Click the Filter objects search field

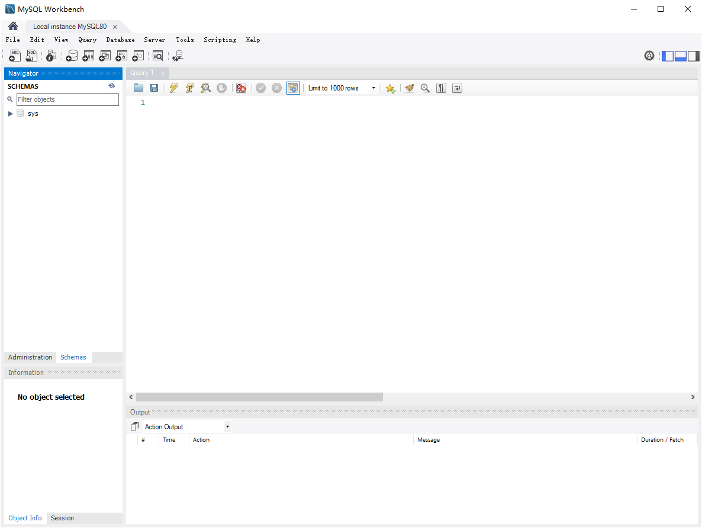[x=67, y=99]
